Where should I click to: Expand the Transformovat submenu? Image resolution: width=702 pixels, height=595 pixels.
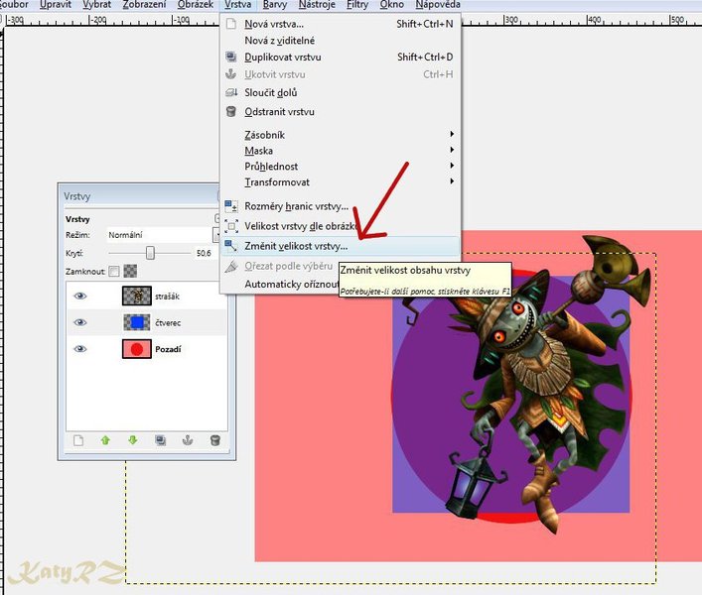pos(341,181)
